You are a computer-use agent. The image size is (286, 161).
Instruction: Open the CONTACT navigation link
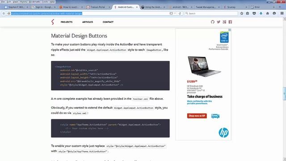click(108, 22)
